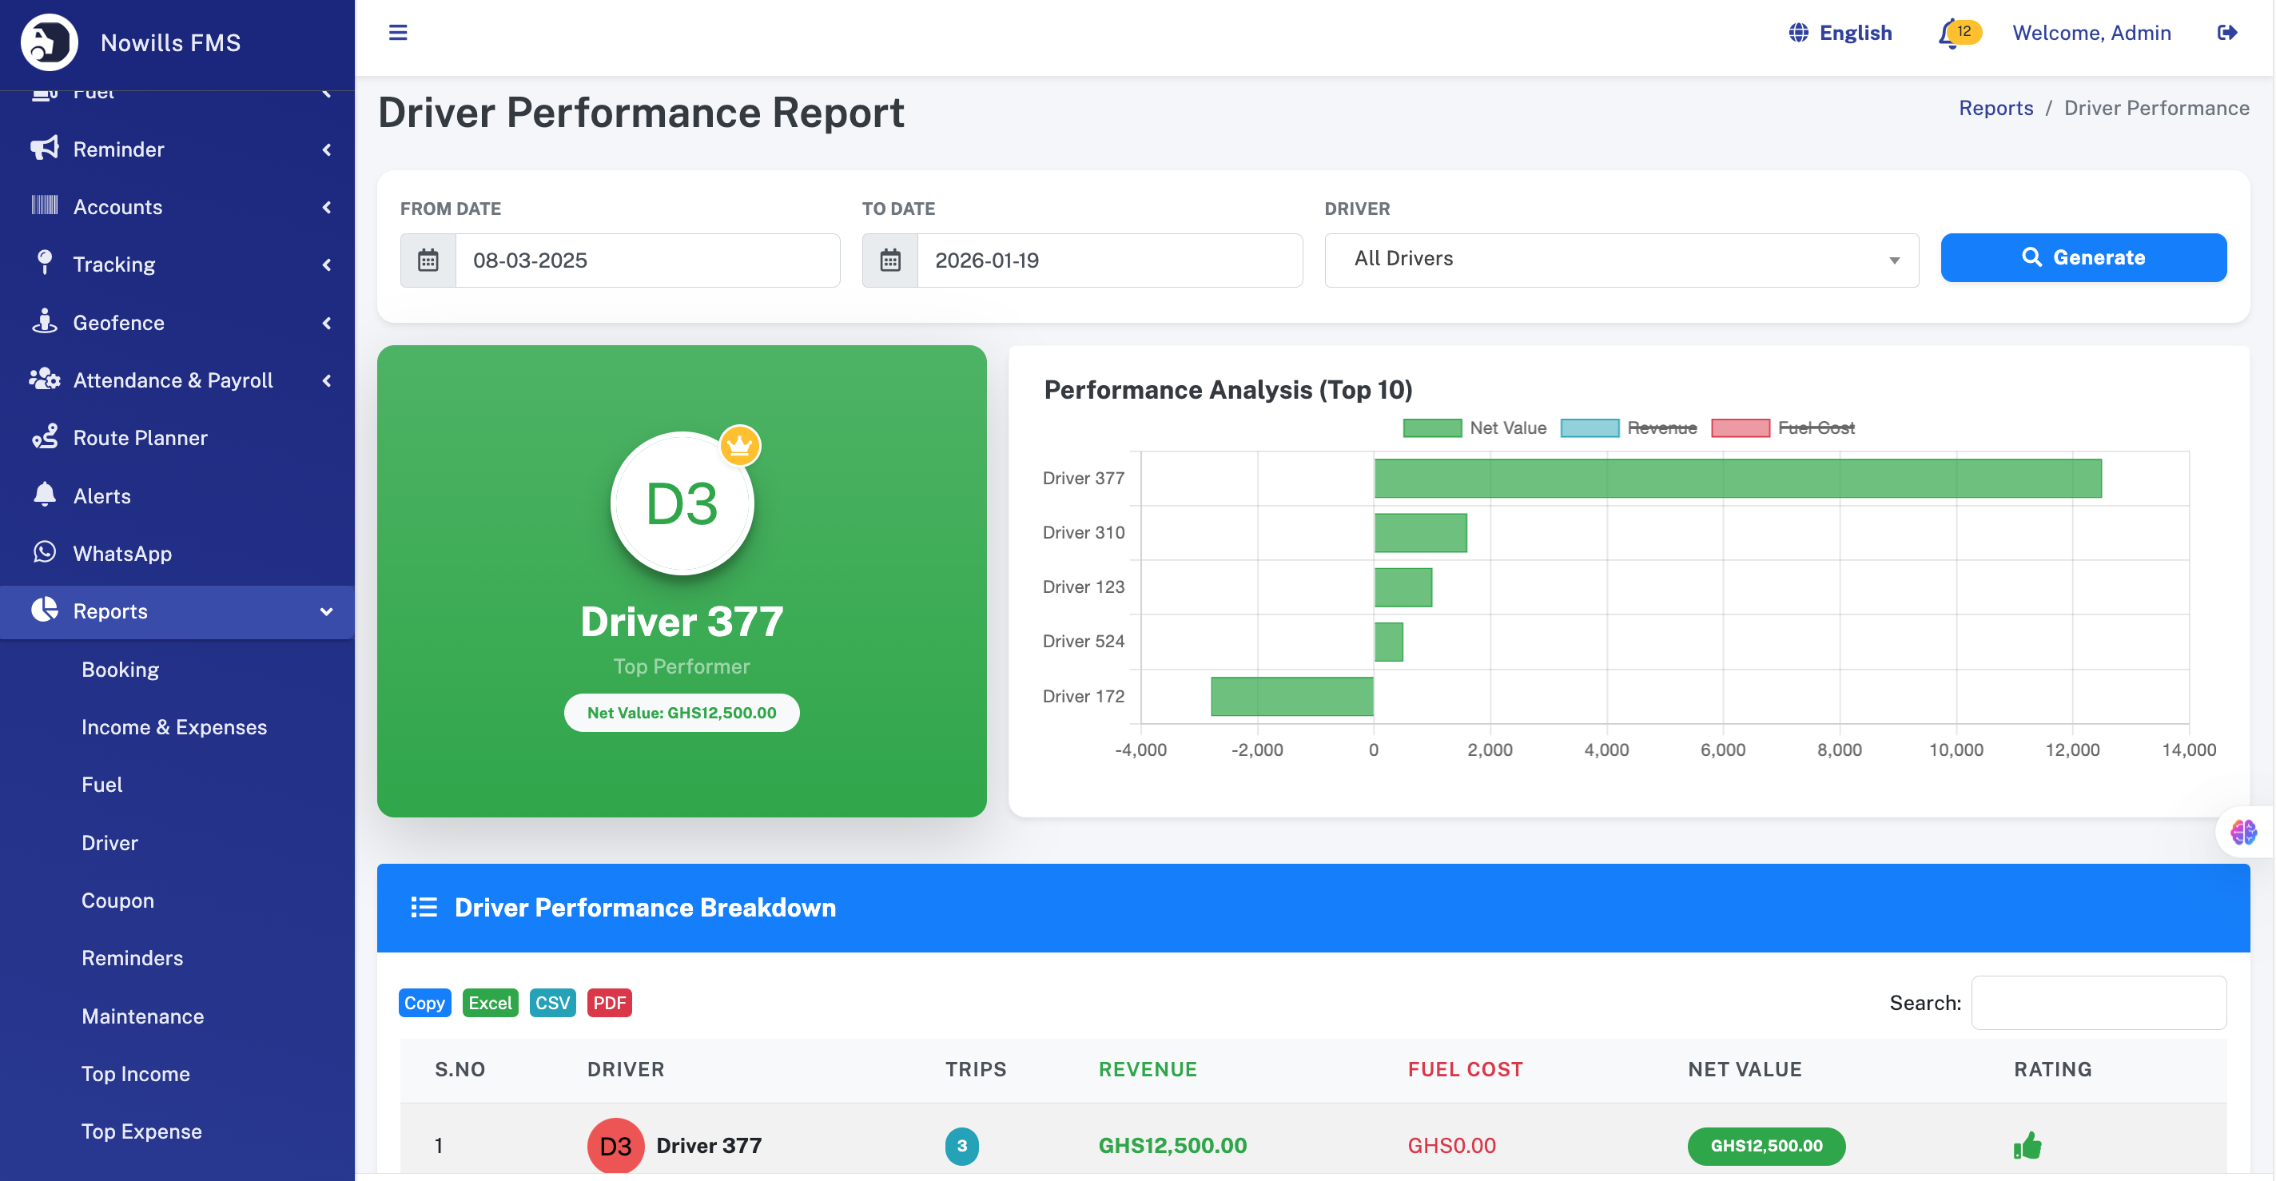
Task: Click the thumbs-up rating icon
Action: pyautogui.click(x=2027, y=1146)
